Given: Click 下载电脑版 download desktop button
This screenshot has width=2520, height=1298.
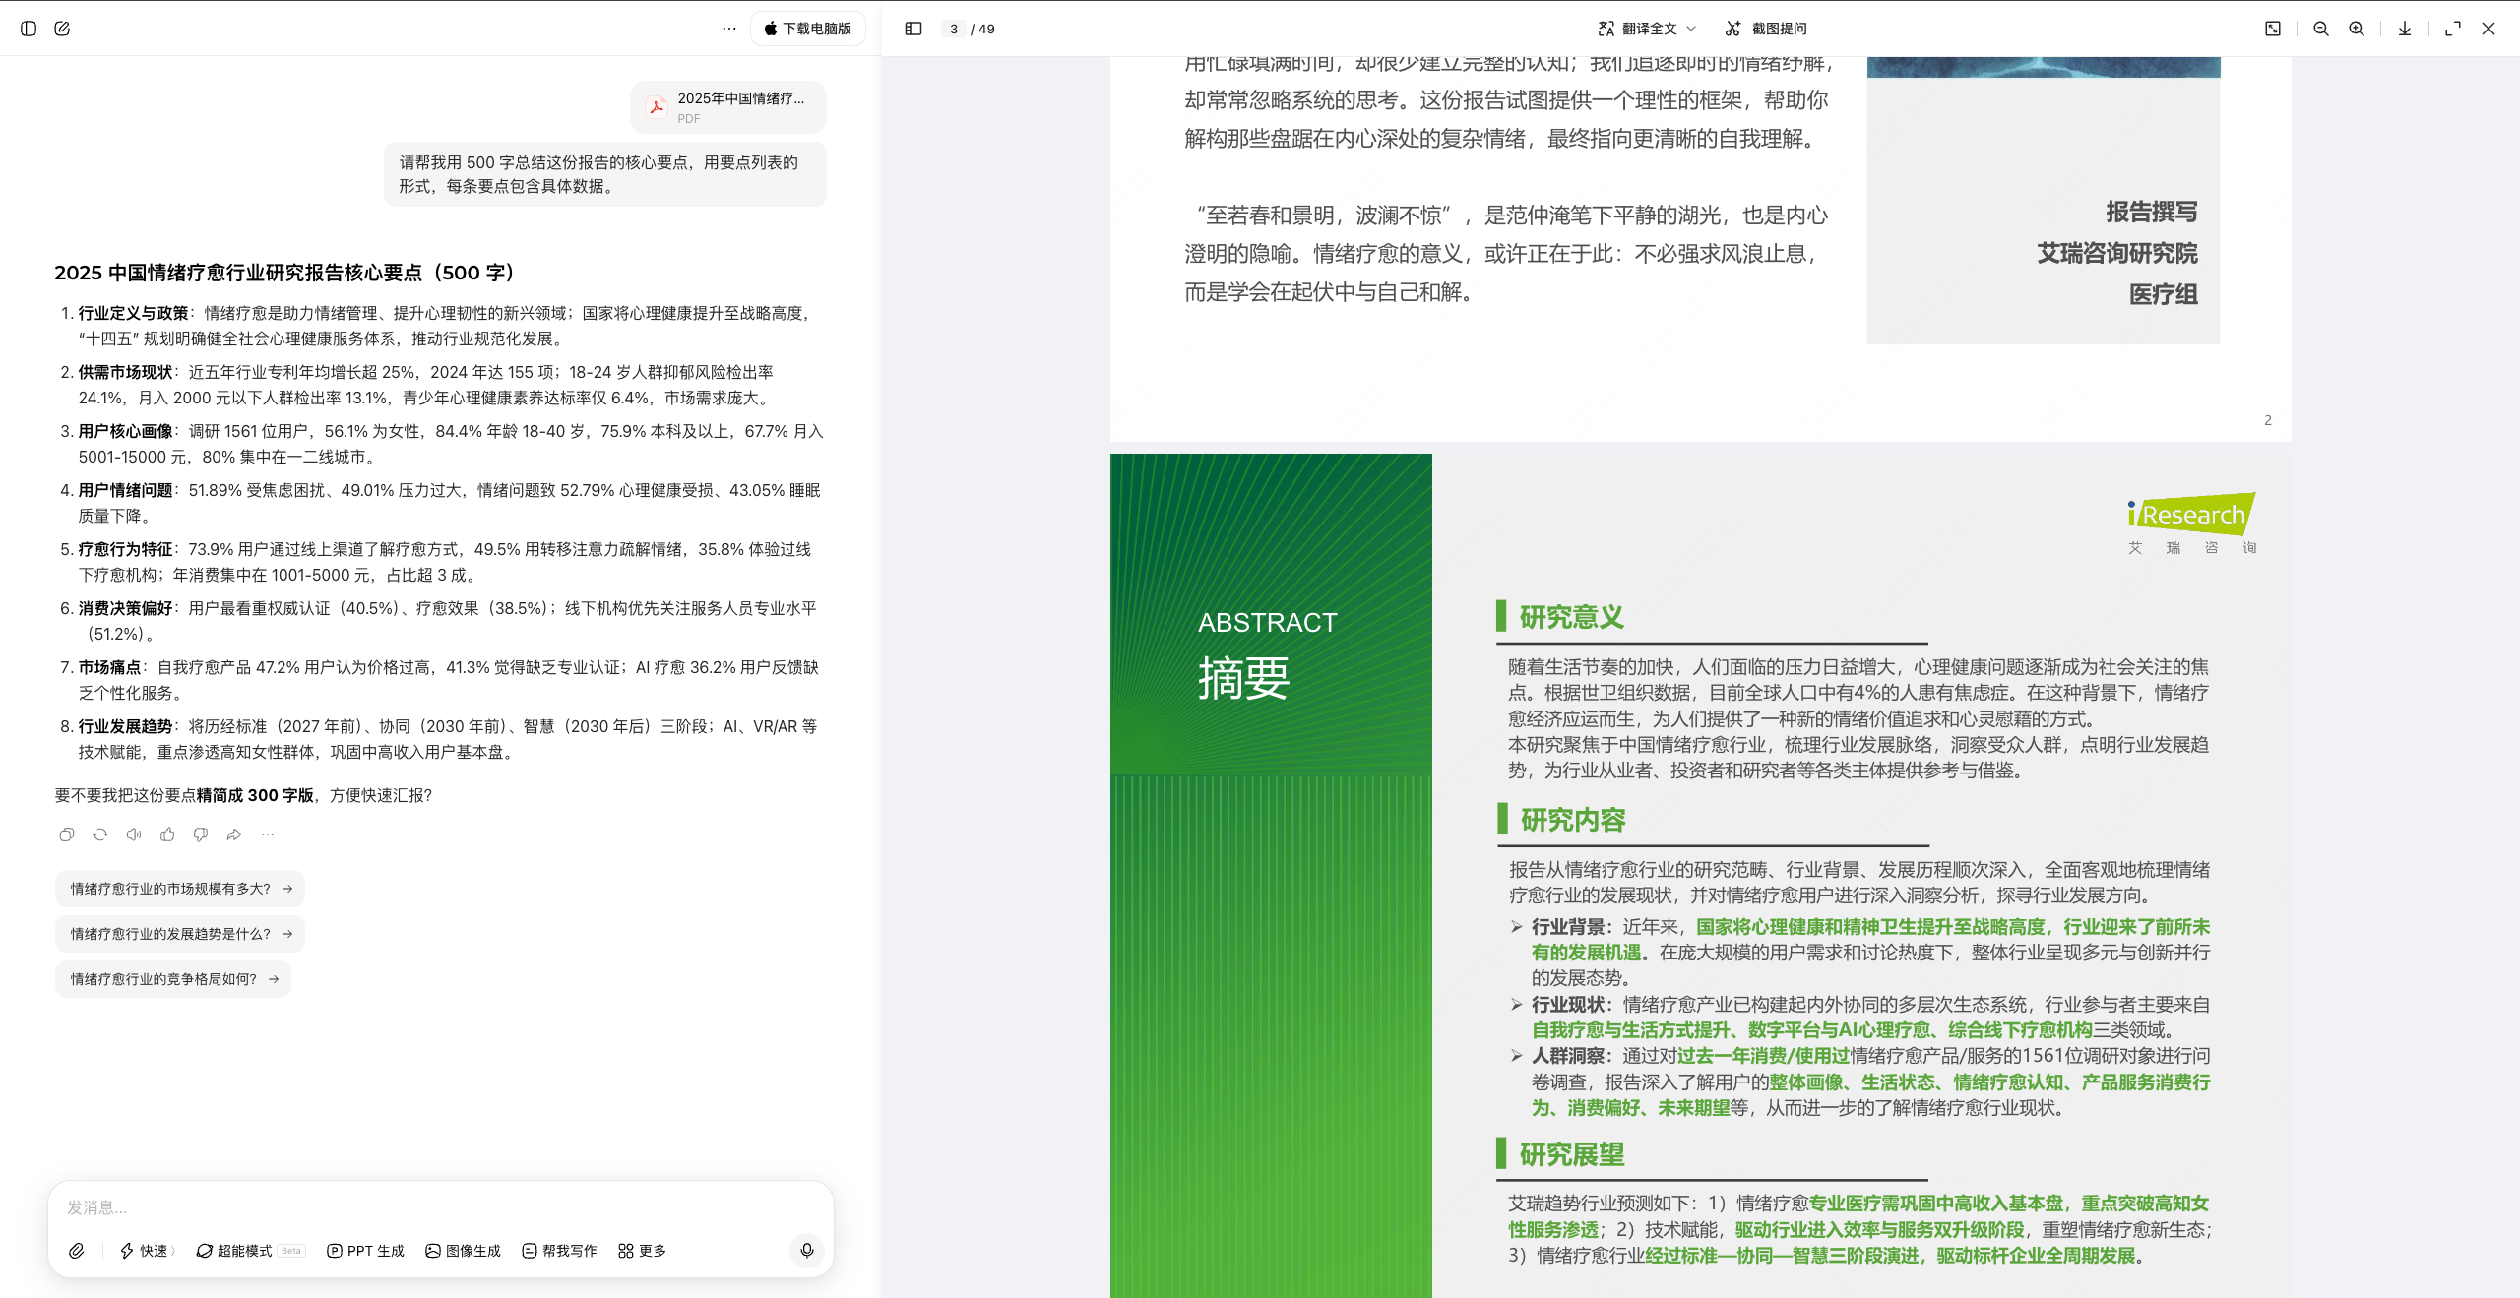Looking at the screenshot, I should click(807, 29).
